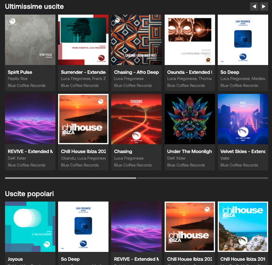The image size is (272, 265).
Task: Click the carousel progress bar's highlighted segment
Action: [71, 178]
